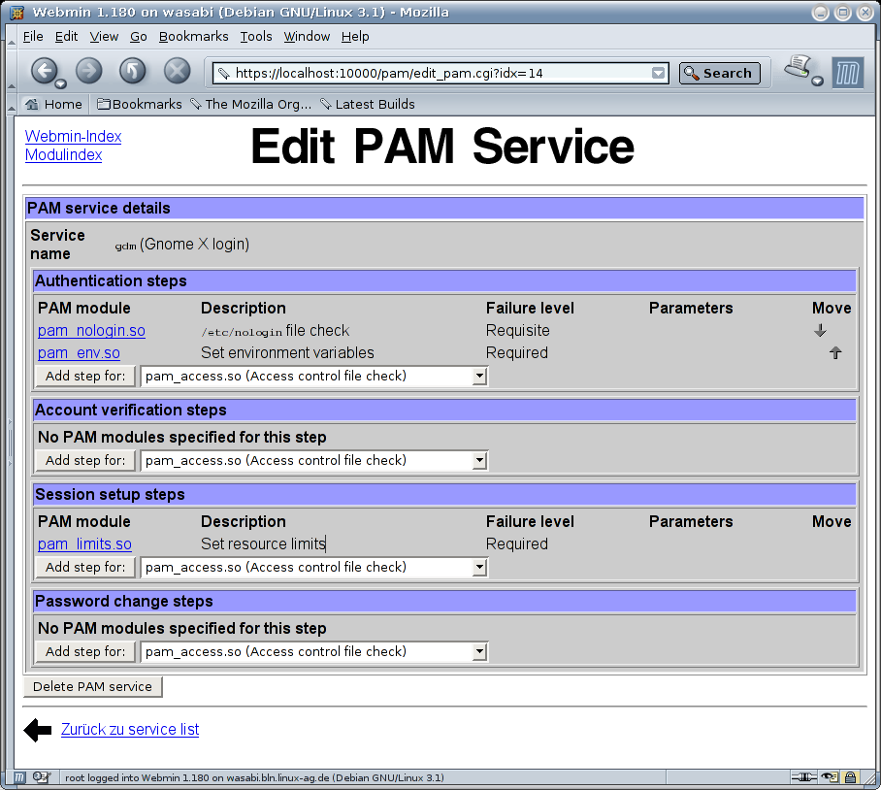Screen dimensions: 881x790
Task: Open the Go menu
Action: (x=138, y=37)
